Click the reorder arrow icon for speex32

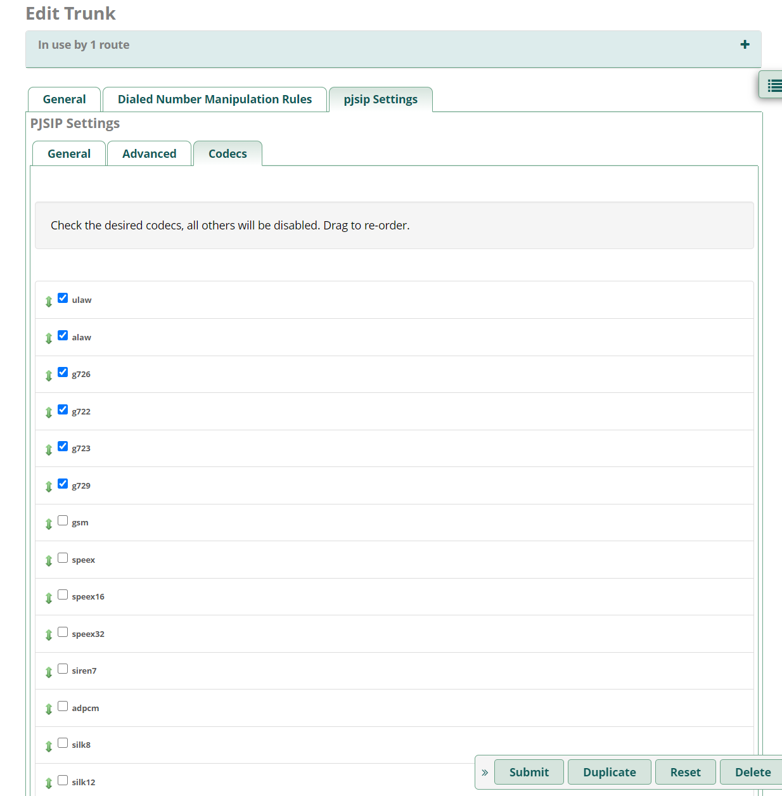point(49,635)
